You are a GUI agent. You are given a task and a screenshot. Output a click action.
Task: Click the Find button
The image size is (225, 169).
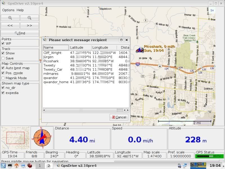[20, 33]
